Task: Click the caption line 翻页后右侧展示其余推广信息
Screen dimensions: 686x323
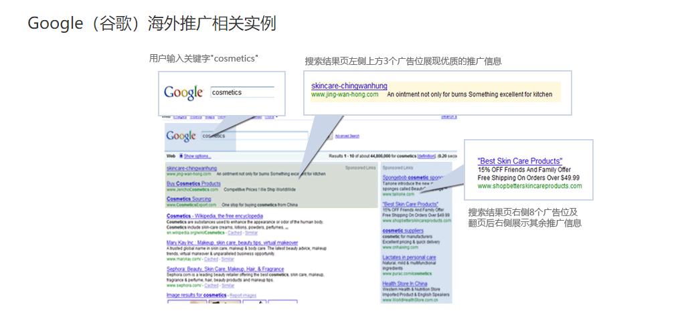Action: pos(525,223)
